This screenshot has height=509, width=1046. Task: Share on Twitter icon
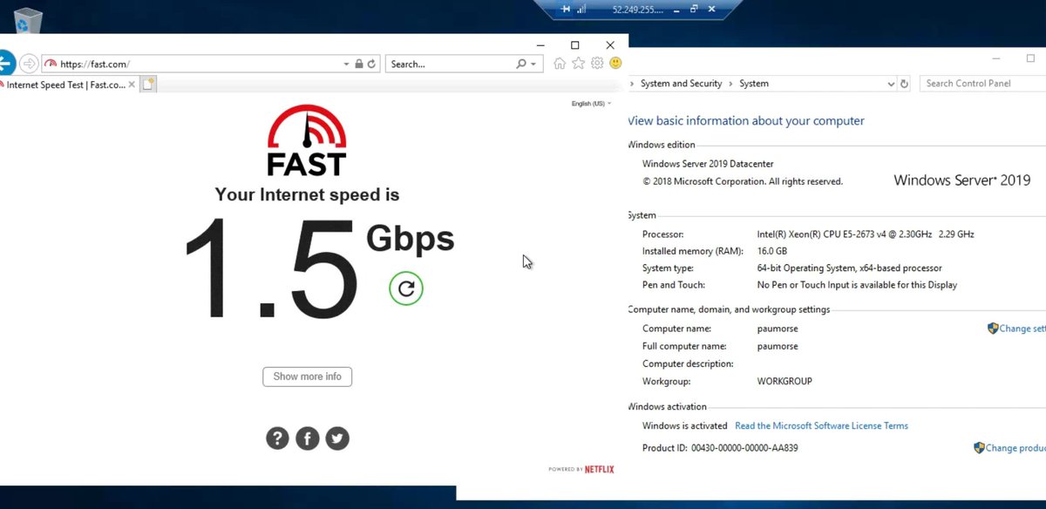coord(337,438)
